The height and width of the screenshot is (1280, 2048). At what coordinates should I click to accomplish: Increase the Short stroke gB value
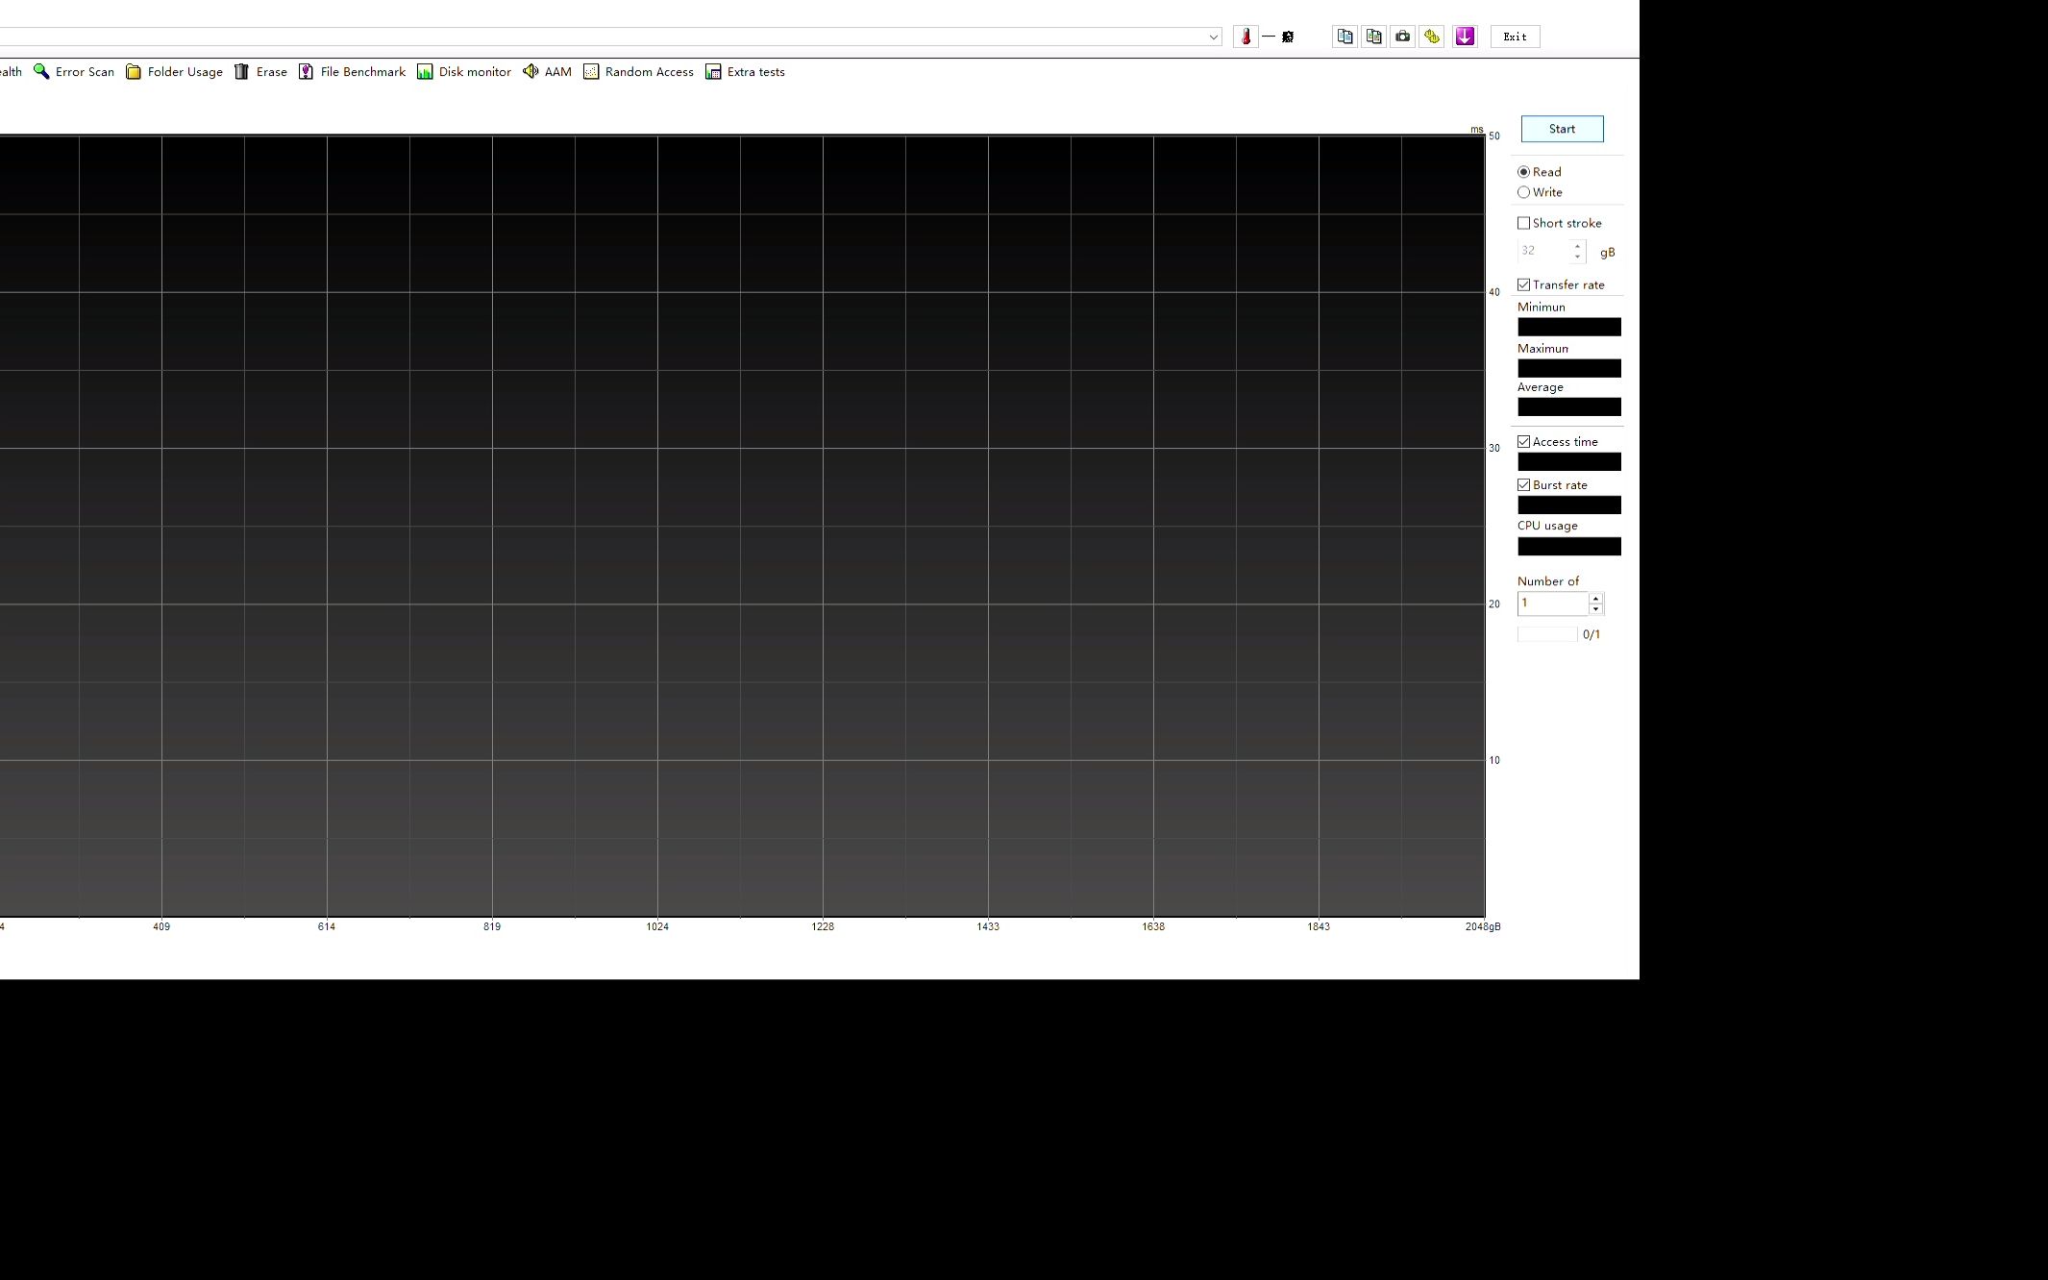(x=1577, y=246)
